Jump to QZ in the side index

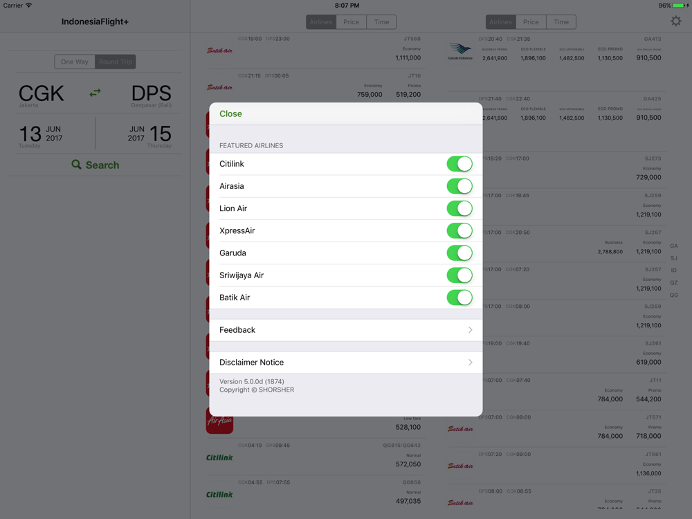tap(674, 282)
